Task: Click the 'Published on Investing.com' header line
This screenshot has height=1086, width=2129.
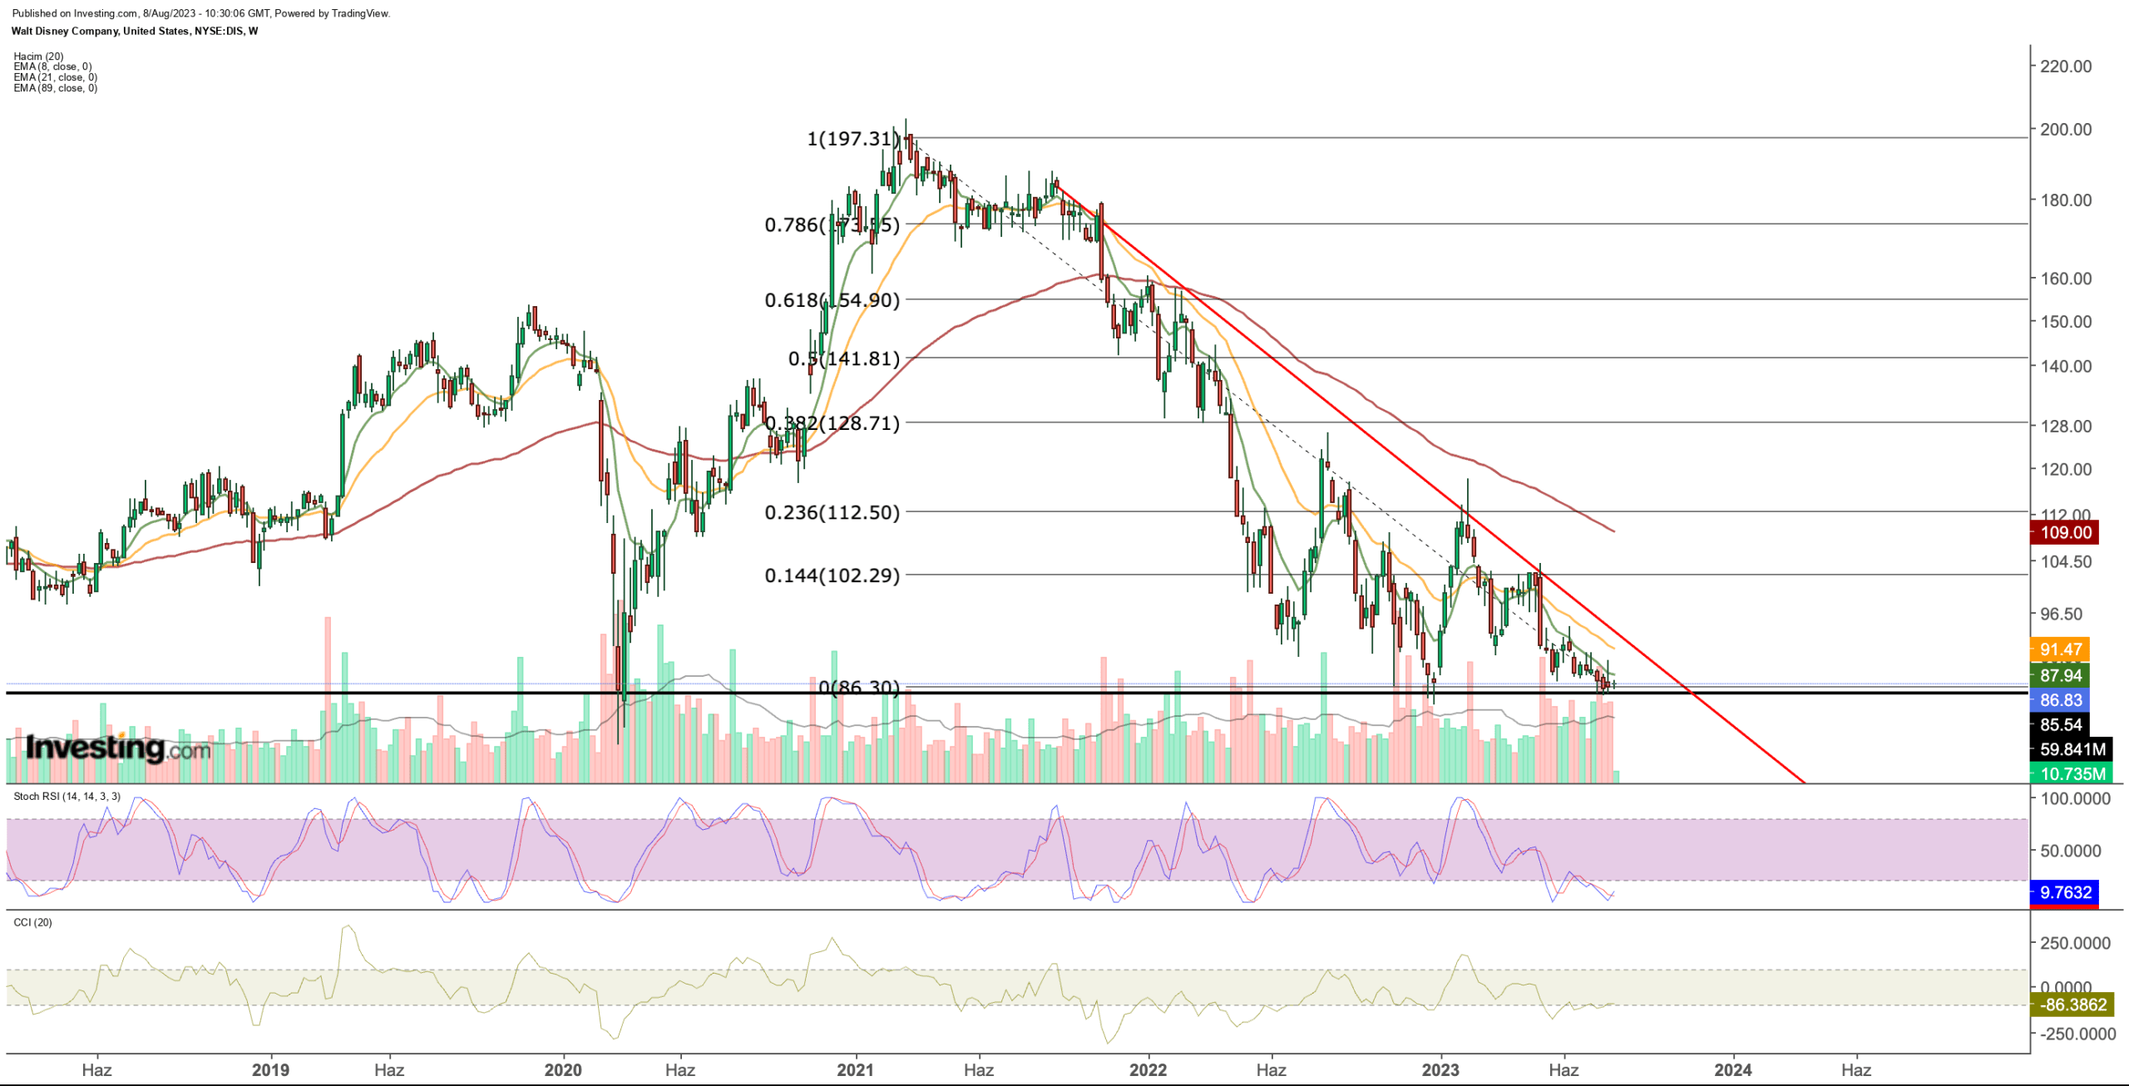Action: [x=200, y=13]
